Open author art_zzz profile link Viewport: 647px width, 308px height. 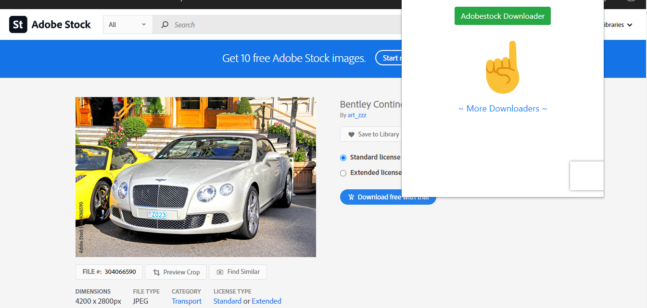pyautogui.click(x=357, y=115)
